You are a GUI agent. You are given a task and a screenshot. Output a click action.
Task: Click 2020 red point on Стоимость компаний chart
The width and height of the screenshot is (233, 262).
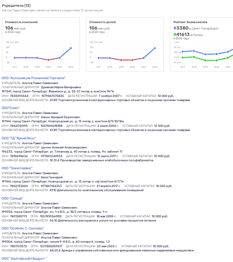coord(48,60)
